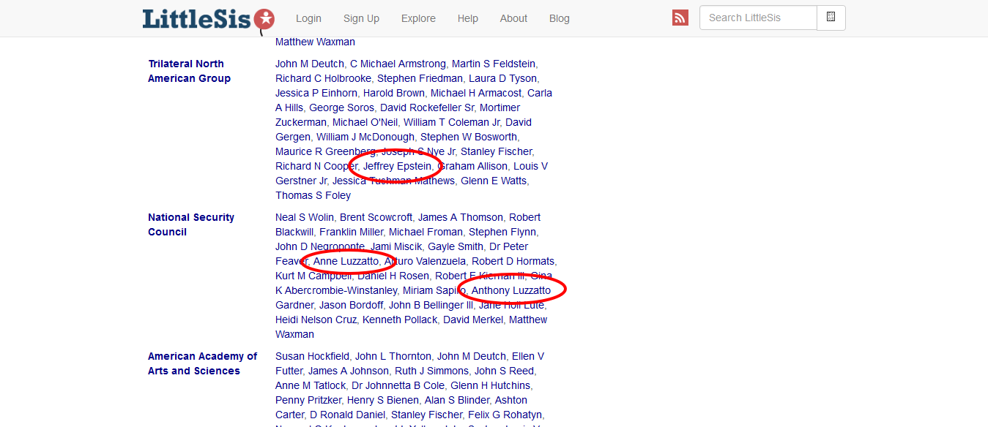Open William T Coleman Jr link
The width and height of the screenshot is (988, 427).
[451, 122]
